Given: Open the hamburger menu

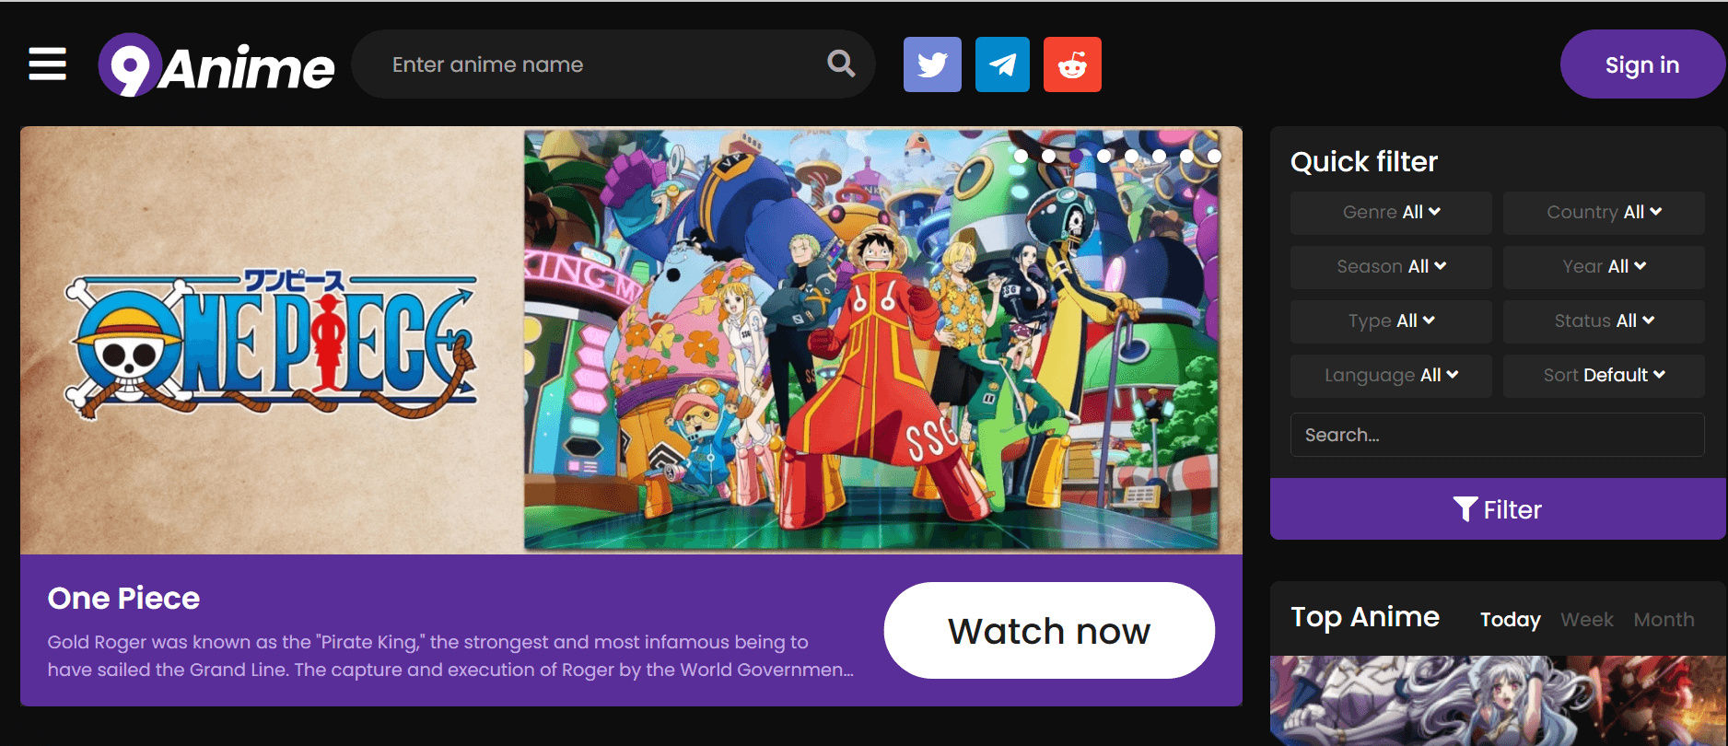Looking at the screenshot, I should point(47,64).
